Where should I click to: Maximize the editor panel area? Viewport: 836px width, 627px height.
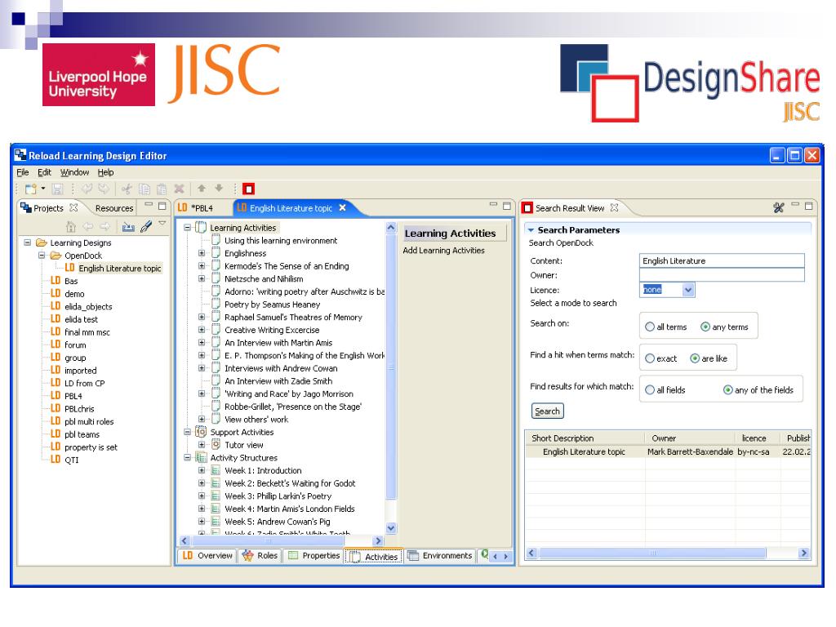[506, 206]
